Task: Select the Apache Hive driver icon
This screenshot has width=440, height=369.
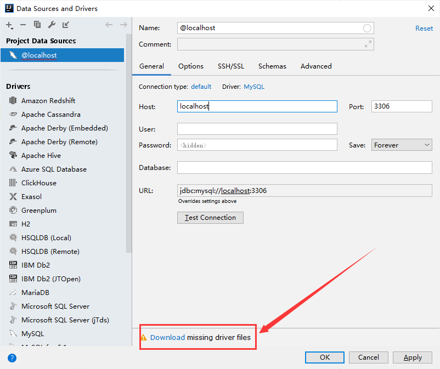Action: click(13, 155)
